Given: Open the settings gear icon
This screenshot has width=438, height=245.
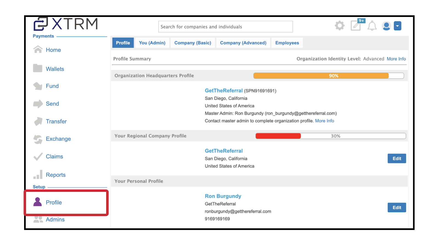Looking at the screenshot, I should [x=340, y=26].
